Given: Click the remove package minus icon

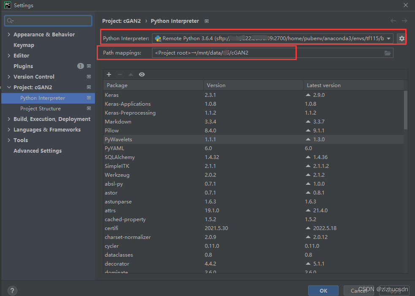Looking at the screenshot, I should pyautogui.click(x=120, y=74).
